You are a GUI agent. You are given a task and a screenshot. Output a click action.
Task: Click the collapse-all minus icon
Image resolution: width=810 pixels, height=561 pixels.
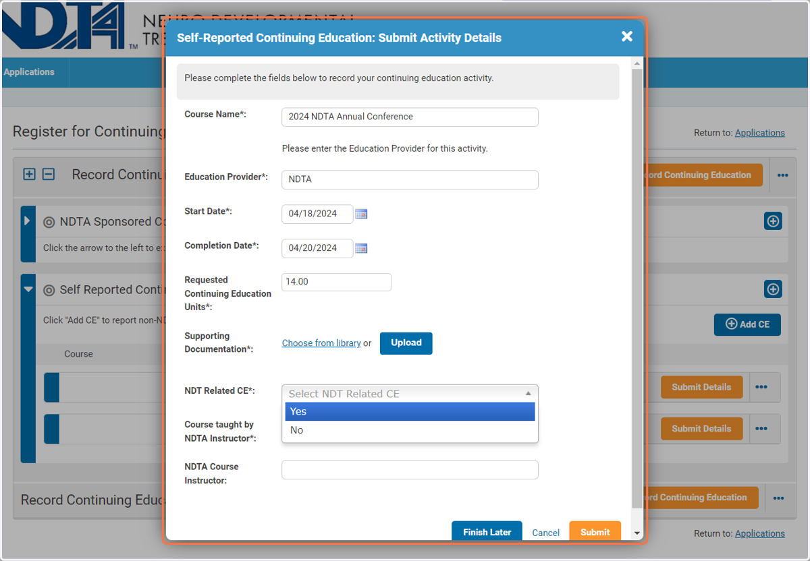[49, 175]
